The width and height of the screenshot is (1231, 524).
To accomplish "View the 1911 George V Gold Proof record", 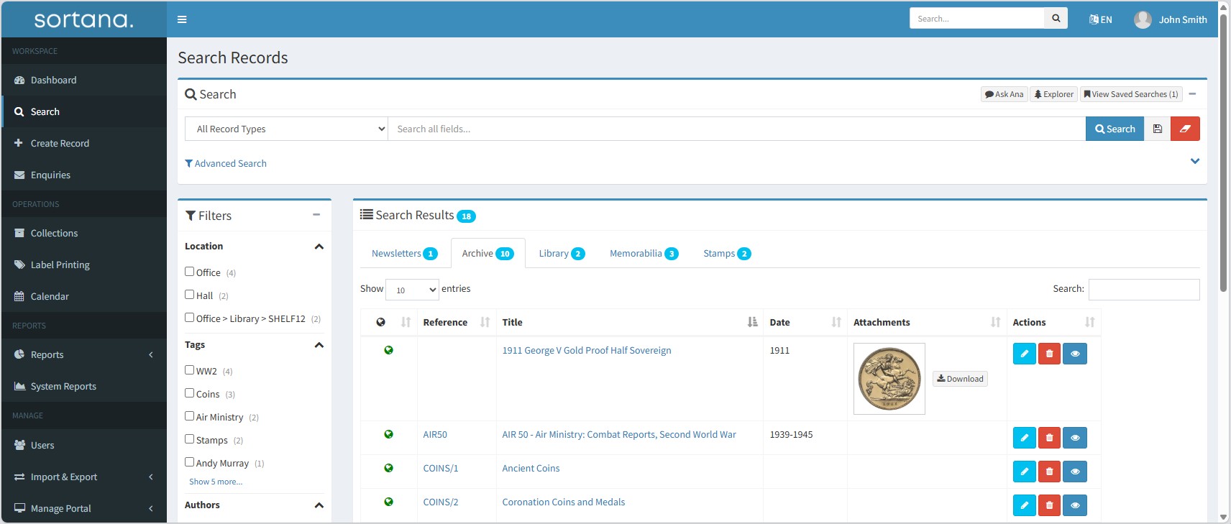I will pos(1075,354).
